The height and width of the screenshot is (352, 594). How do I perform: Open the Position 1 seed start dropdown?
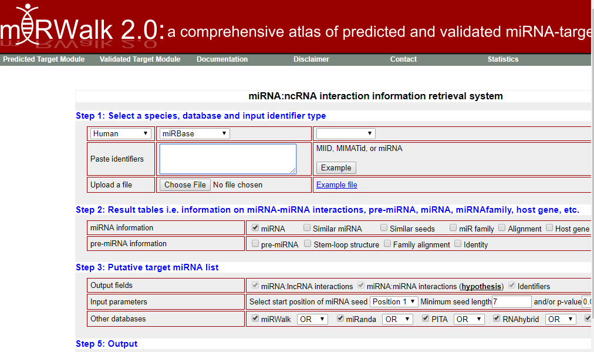coord(393,301)
